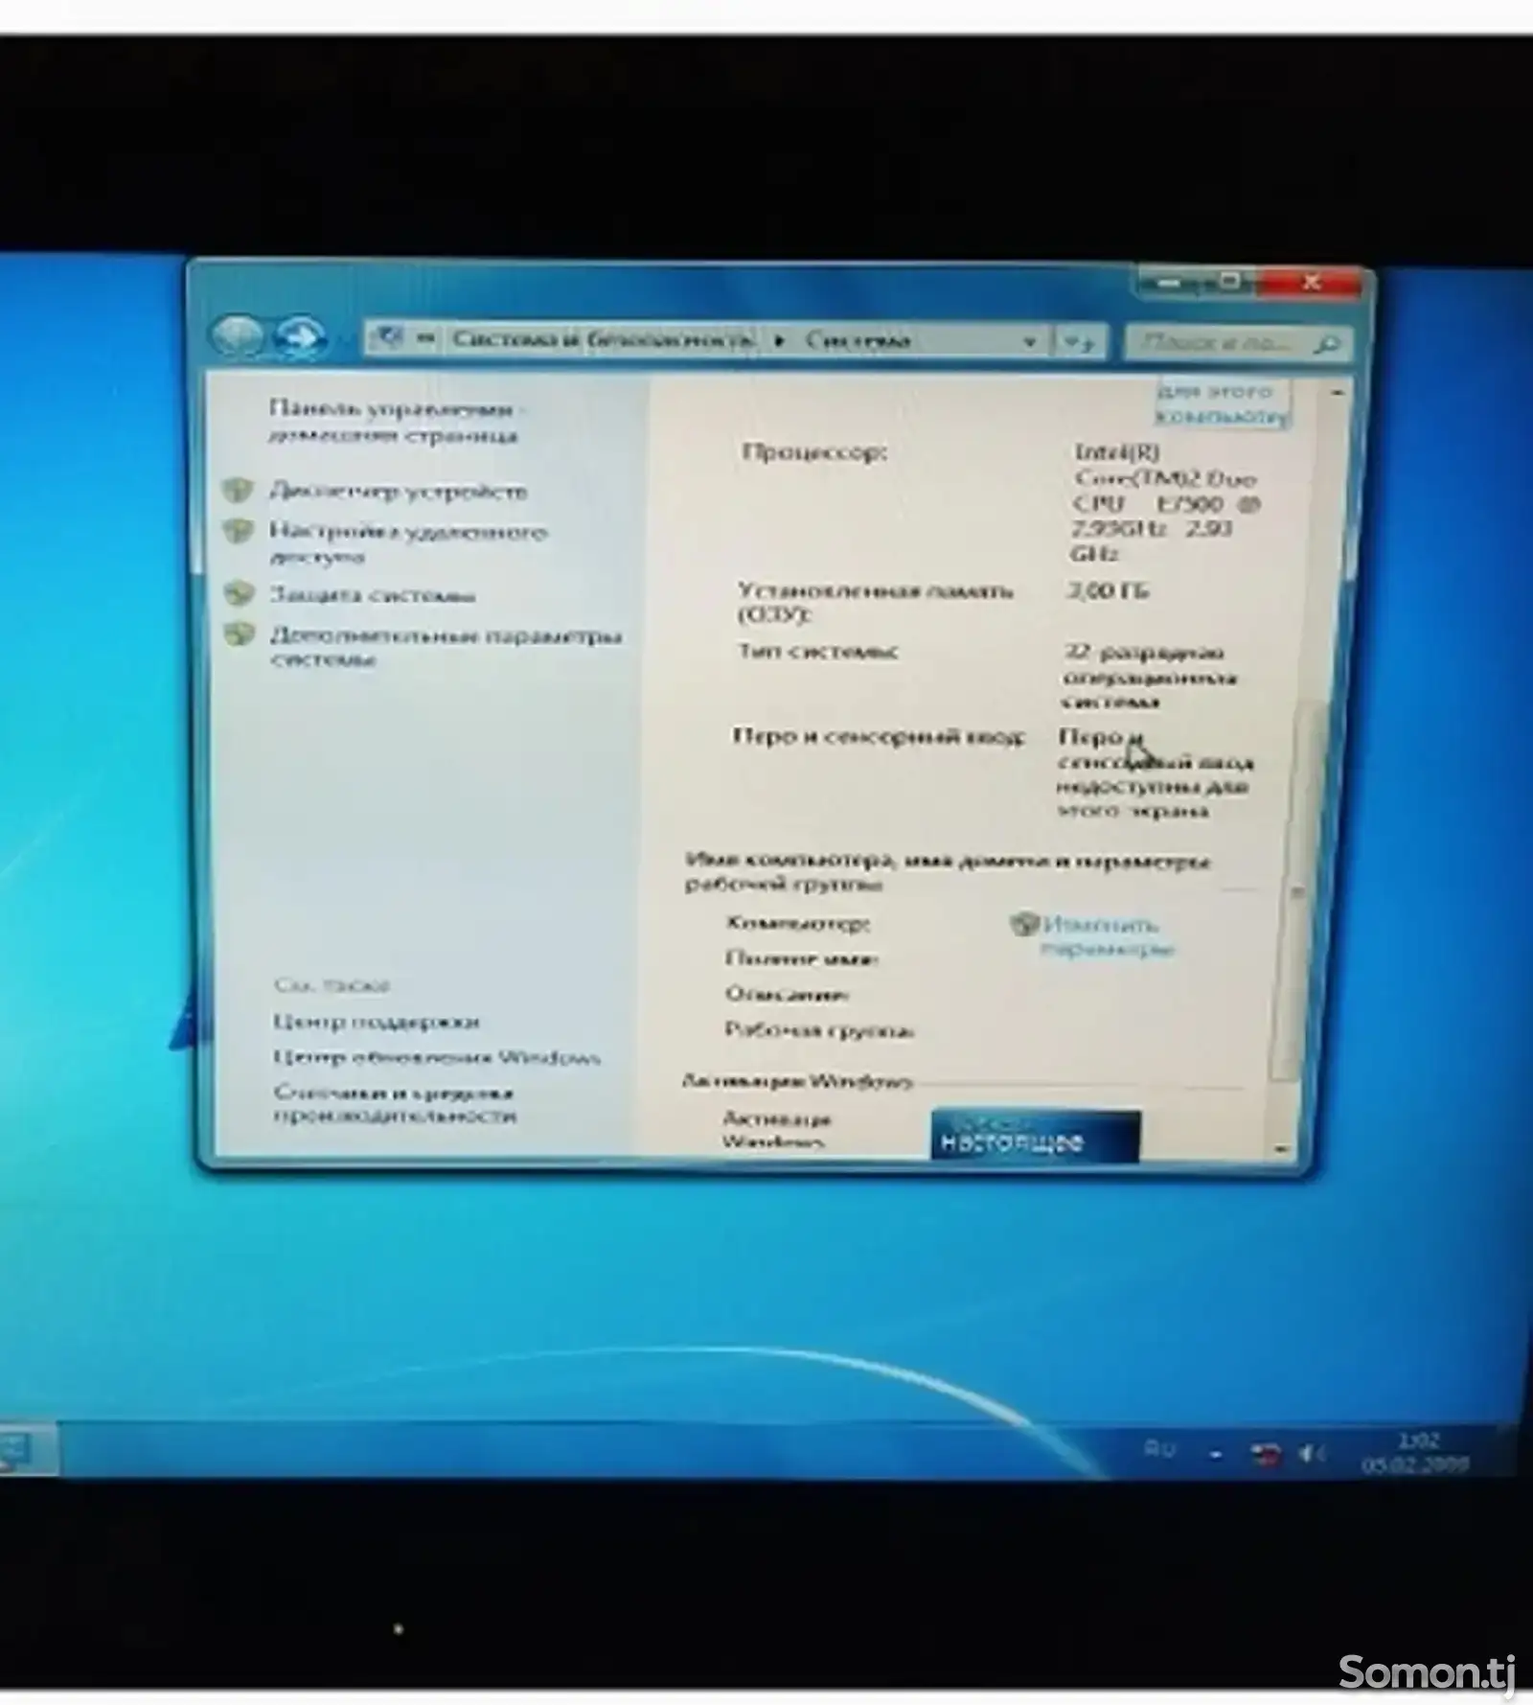Click the shield icon beside Настройка удаленного доступа
The height and width of the screenshot is (1705, 1533).
click(238, 531)
